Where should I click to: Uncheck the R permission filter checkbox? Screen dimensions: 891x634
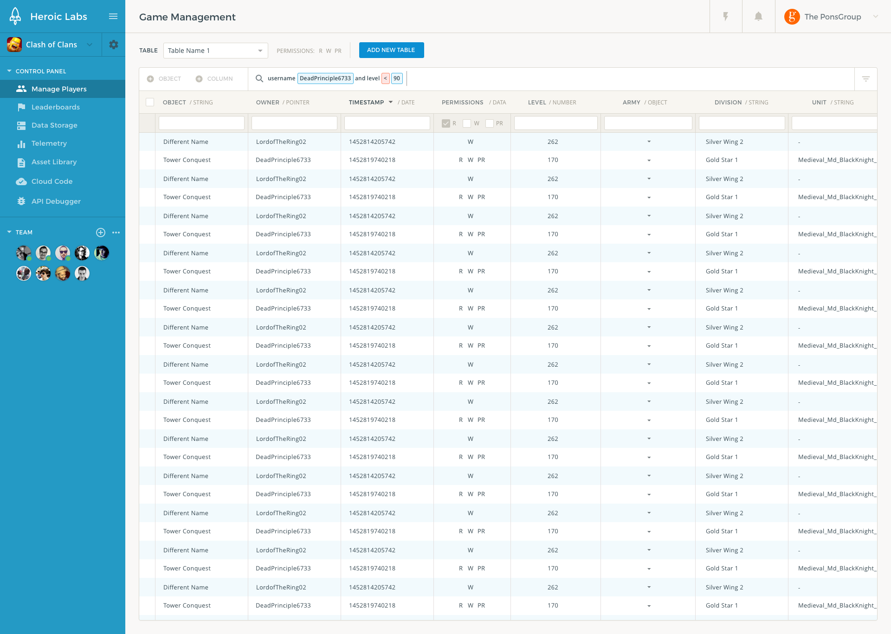(x=446, y=123)
